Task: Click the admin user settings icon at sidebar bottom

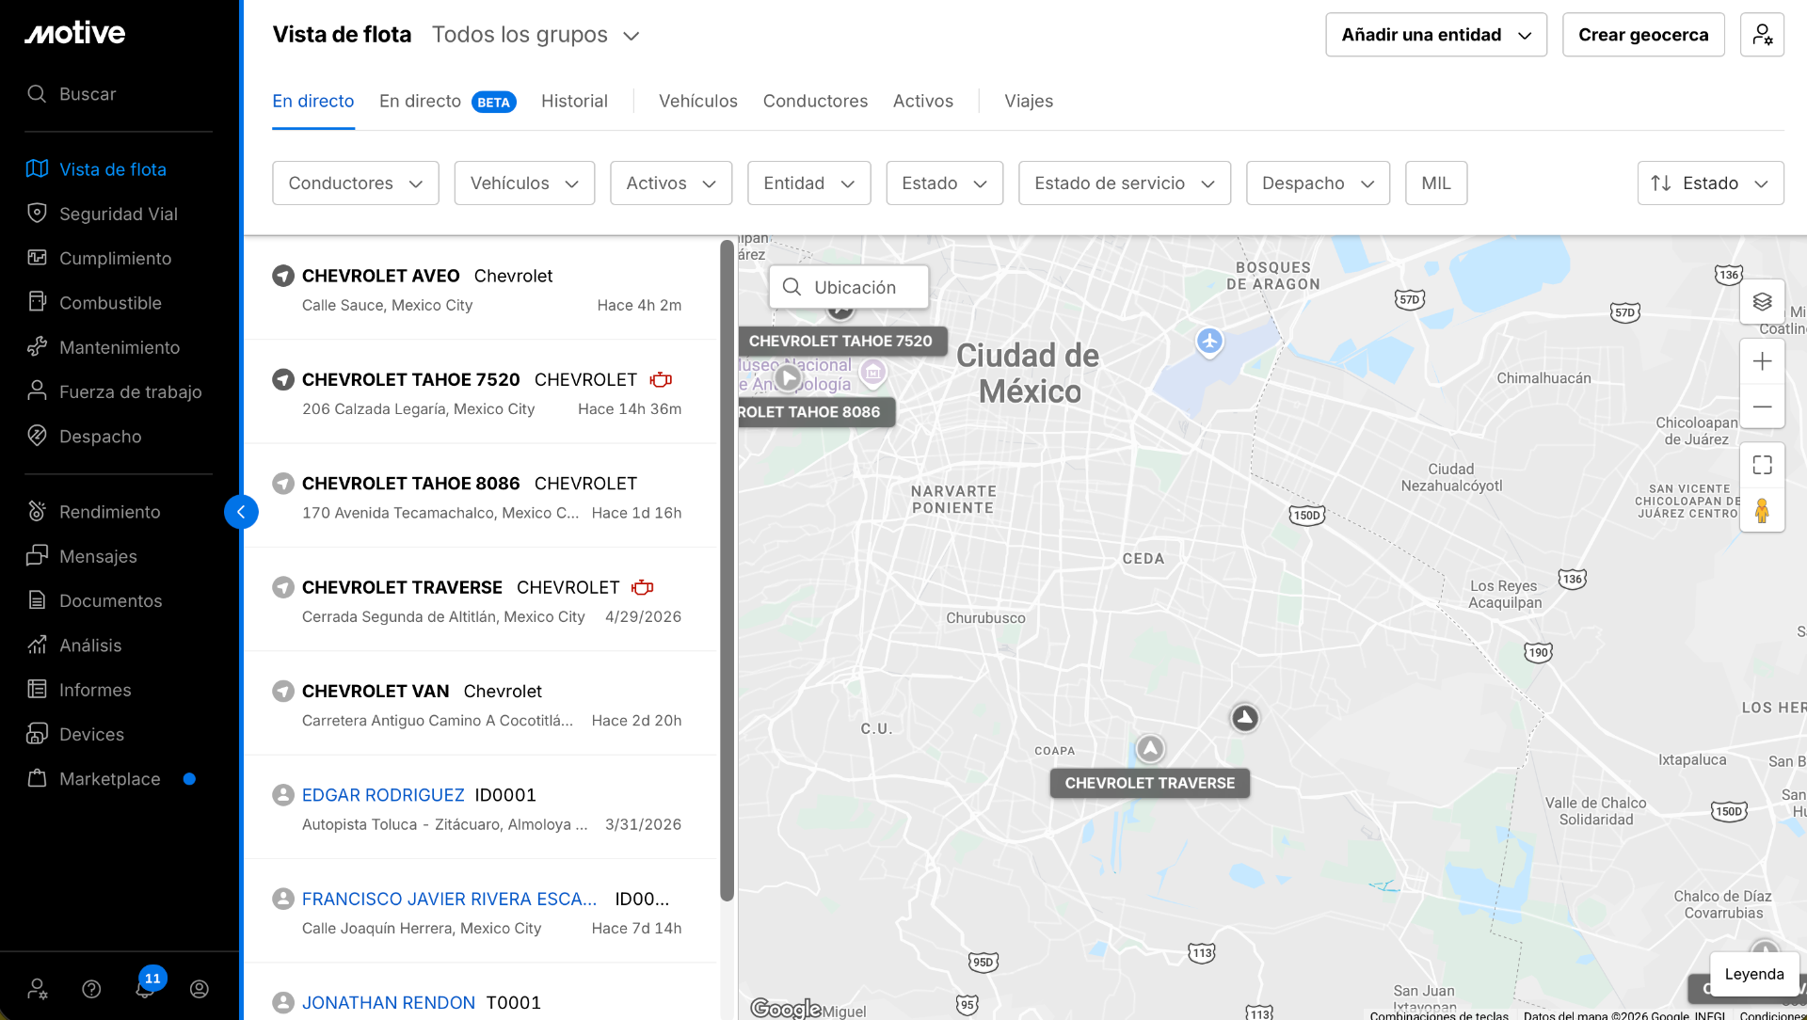Action: pos(37,989)
